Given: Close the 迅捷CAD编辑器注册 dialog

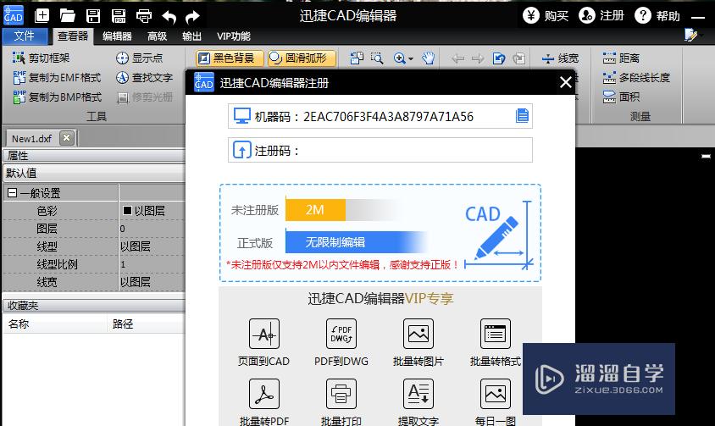Looking at the screenshot, I should tap(565, 82).
